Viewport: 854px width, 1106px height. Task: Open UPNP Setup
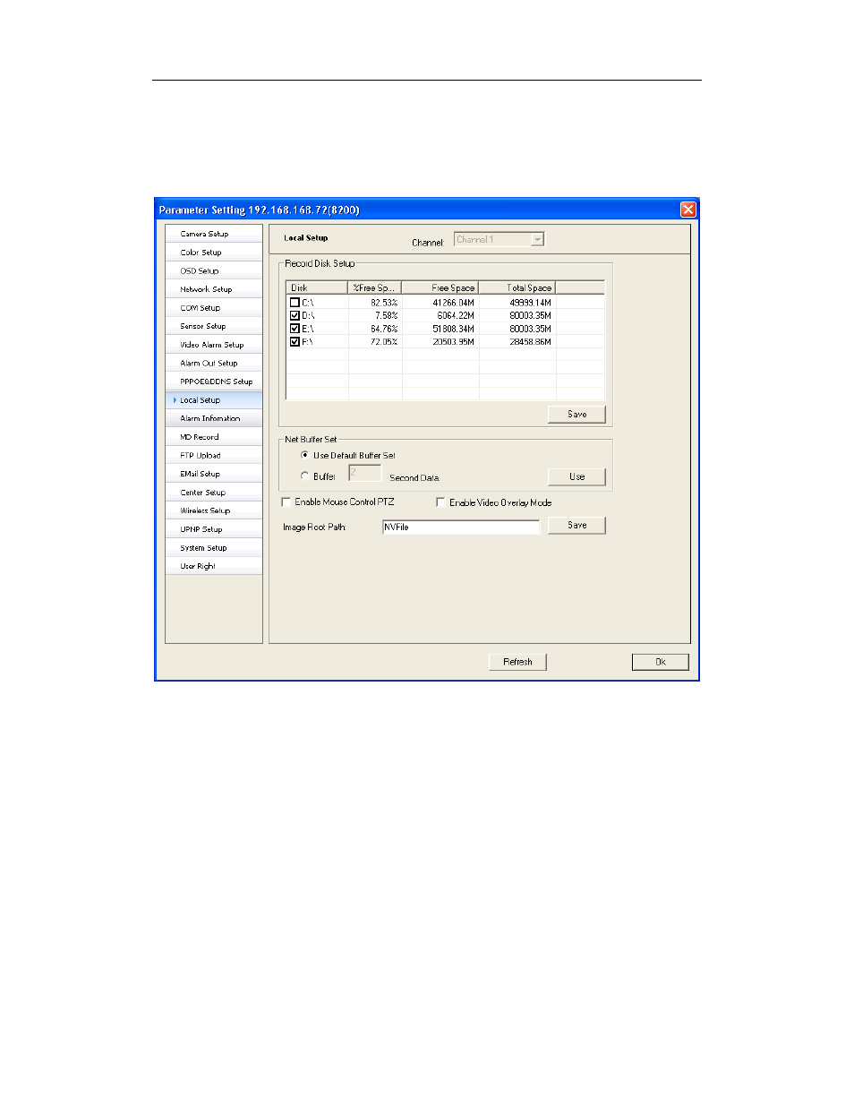coord(214,529)
